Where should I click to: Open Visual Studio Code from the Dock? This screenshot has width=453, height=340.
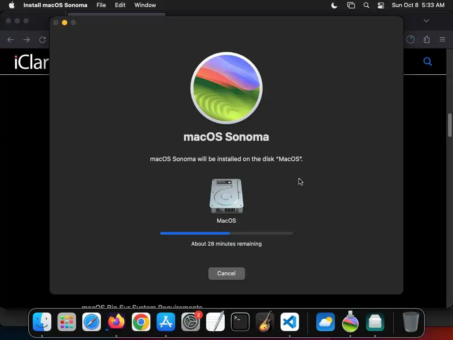click(x=290, y=322)
